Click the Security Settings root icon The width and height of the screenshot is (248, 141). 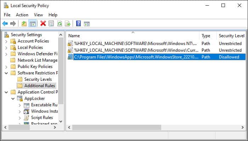(6, 35)
